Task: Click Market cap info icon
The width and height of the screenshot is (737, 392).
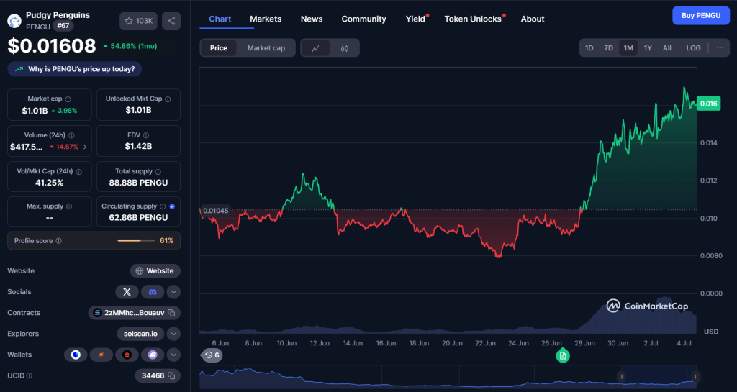Action: pyautogui.click(x=68, y=99)
